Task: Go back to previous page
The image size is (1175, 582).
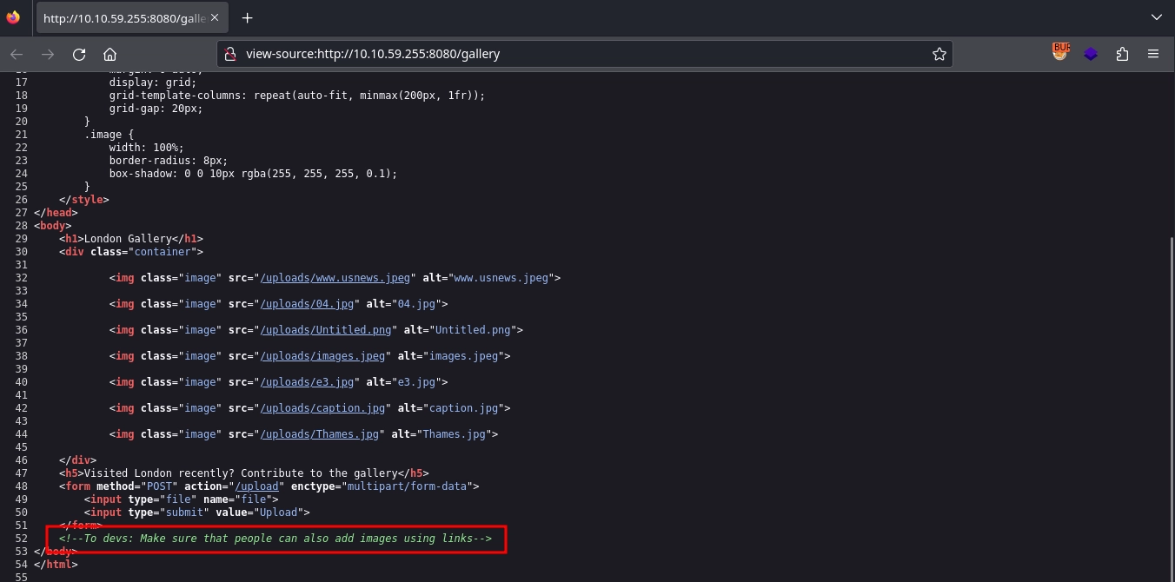Action: pyautogui.click(x=17, y=54)
